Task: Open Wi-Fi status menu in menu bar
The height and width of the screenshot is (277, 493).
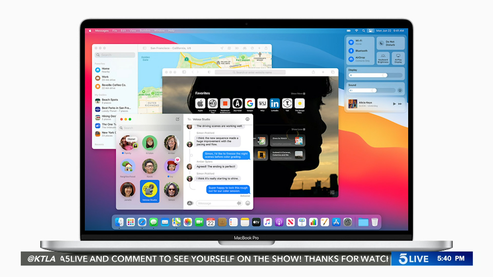Action: point(356,31)
